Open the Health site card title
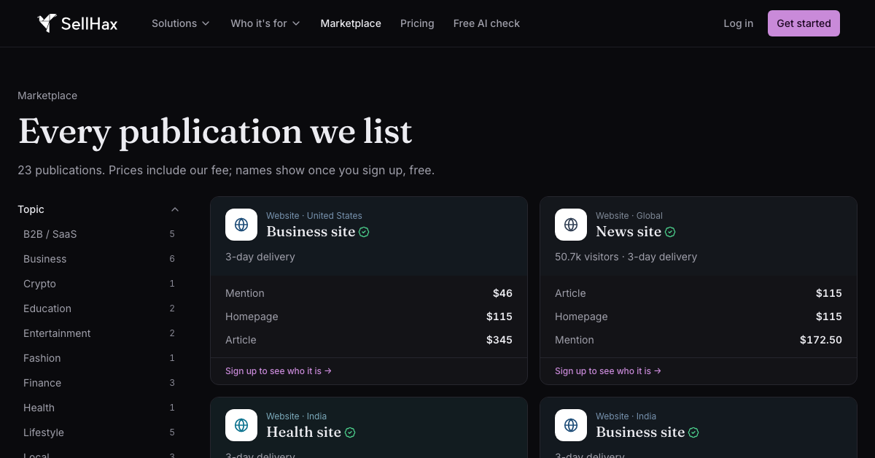This screenshot has height=458, width=875. coord(303,432)
